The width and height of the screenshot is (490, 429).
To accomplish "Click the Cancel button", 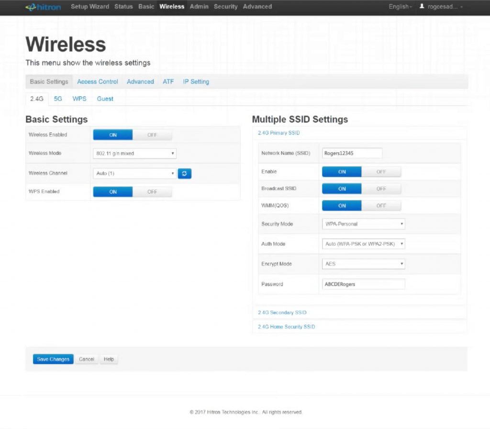I will [87, 359].
